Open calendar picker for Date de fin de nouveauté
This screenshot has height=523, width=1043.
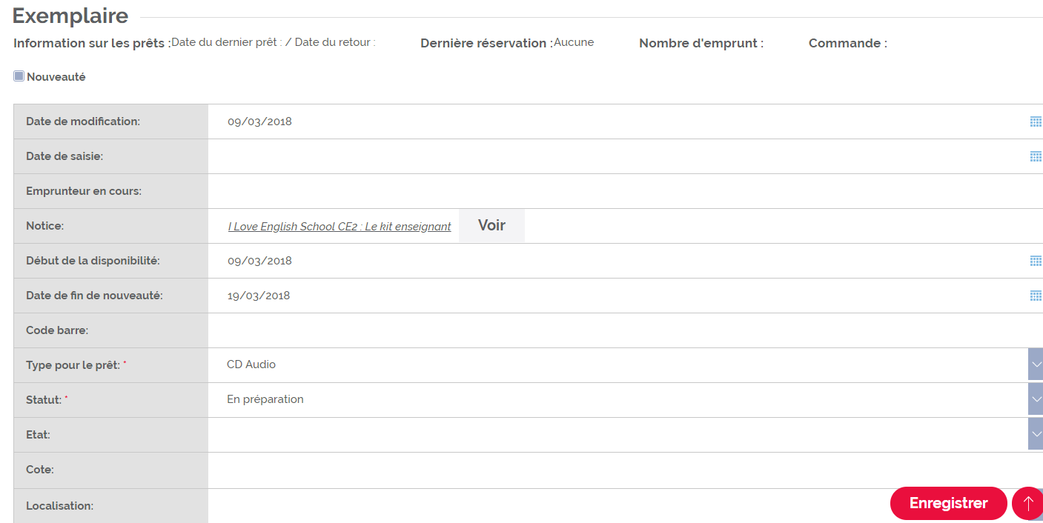coord(1036,296)
